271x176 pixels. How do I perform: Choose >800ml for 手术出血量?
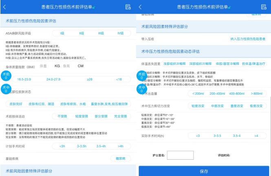point(256,94)
